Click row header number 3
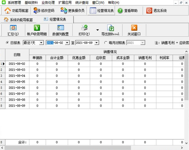Image resolution: width=189 pixels, height=150 pixels. point(3,76)
